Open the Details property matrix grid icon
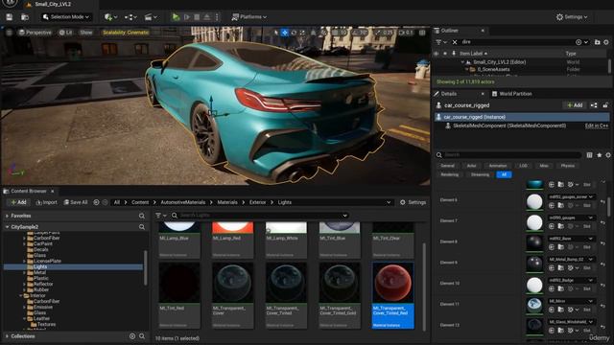 589,155
